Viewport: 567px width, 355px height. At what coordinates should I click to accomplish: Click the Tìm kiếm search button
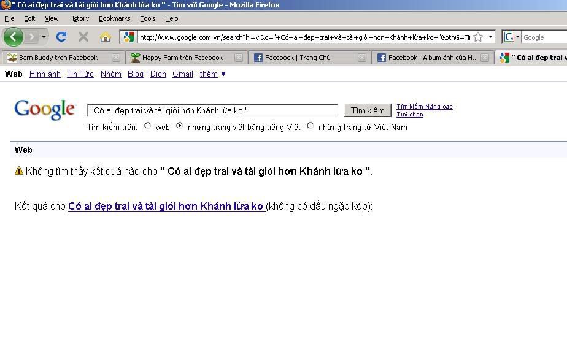368,110
